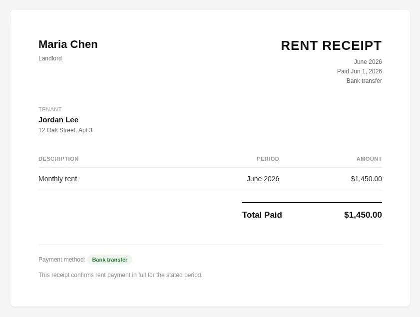The image size is (420, 317).
Task: Click the Total Paid label
Action: click(262, 215)
